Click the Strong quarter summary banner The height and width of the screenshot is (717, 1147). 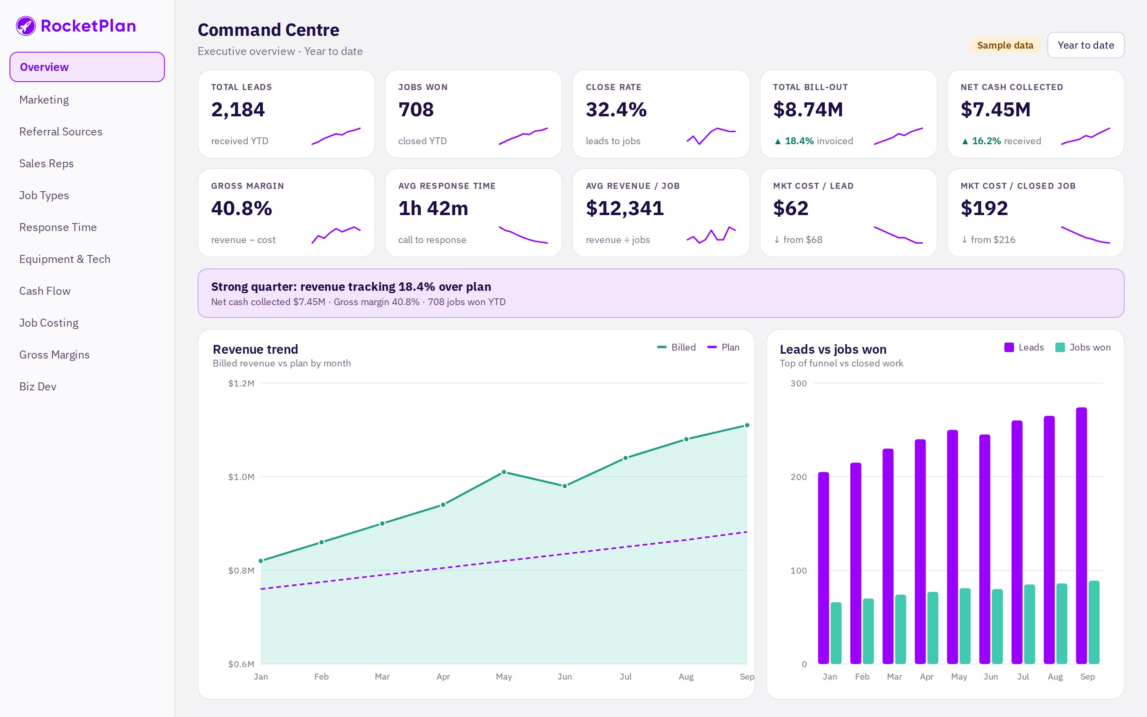point(661,293)
